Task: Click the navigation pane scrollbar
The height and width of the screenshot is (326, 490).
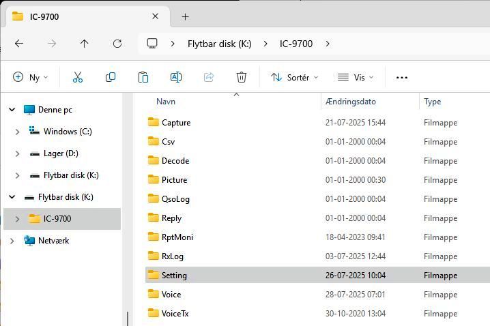Action: (128, 318)
